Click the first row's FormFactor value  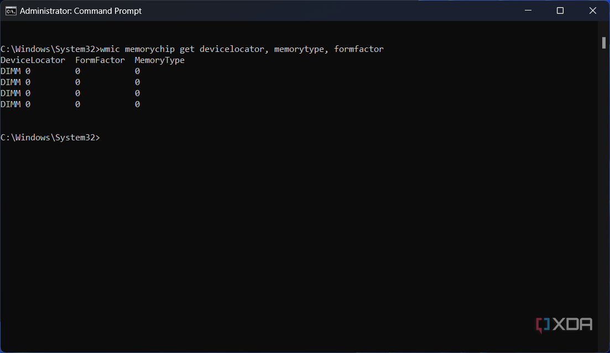pyautogui.click(x=78, y=71)
